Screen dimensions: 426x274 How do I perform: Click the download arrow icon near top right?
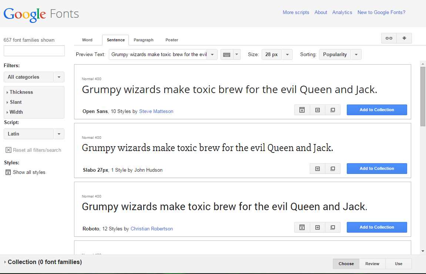(404, 38)
